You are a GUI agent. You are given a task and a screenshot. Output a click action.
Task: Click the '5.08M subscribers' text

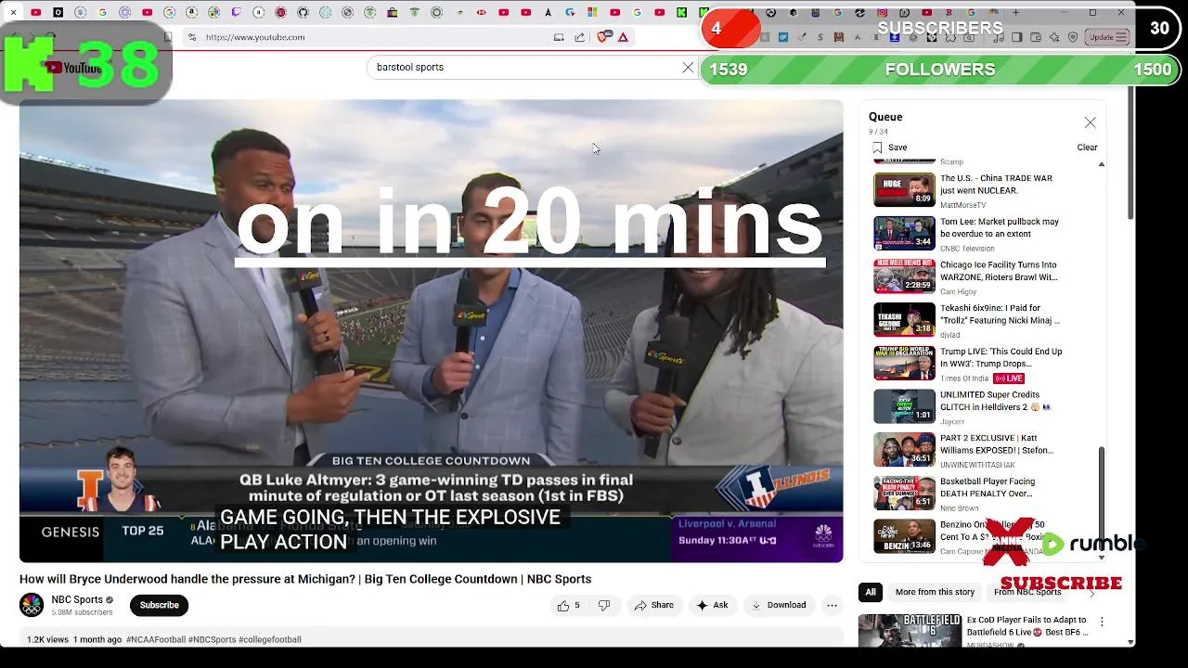pos(82,613)
